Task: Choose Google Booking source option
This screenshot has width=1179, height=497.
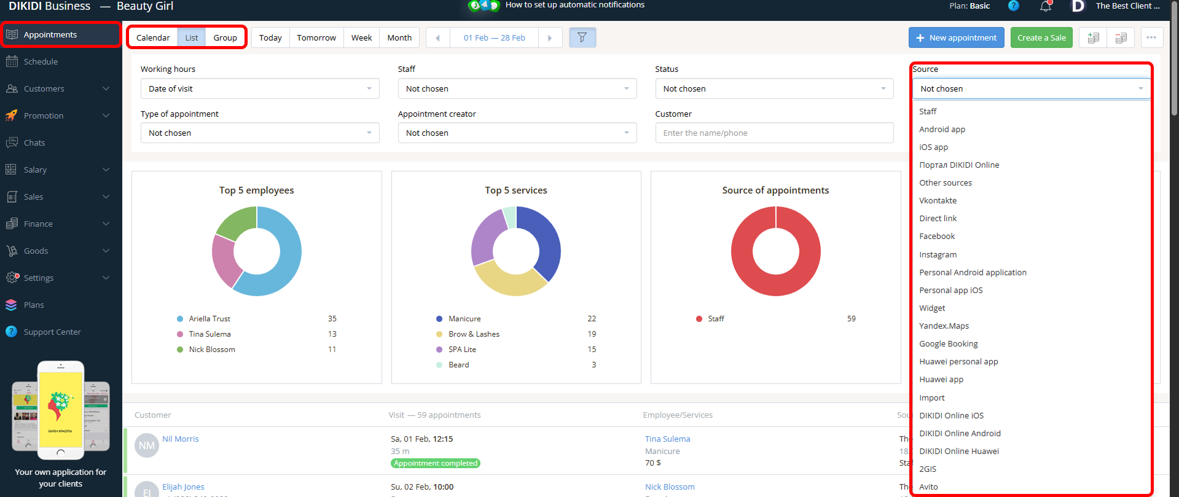Action: click(x=948, y=344)
